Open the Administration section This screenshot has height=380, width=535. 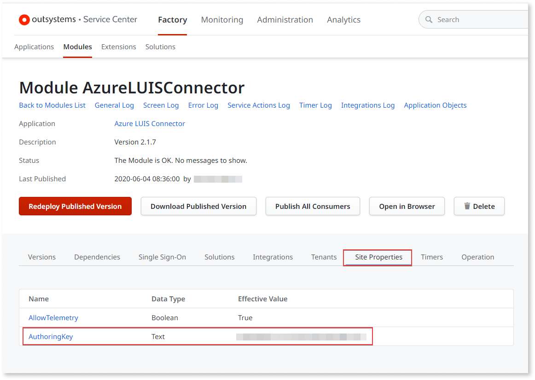click(285, 19)
